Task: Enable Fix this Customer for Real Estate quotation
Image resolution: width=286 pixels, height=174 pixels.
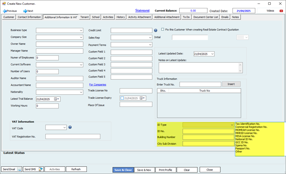Action: 163,29
